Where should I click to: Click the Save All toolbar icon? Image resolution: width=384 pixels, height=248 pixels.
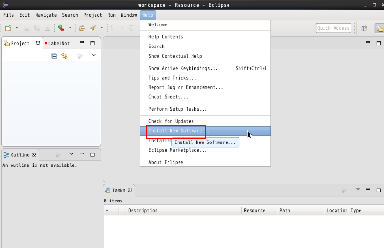[x=37, y=28]
